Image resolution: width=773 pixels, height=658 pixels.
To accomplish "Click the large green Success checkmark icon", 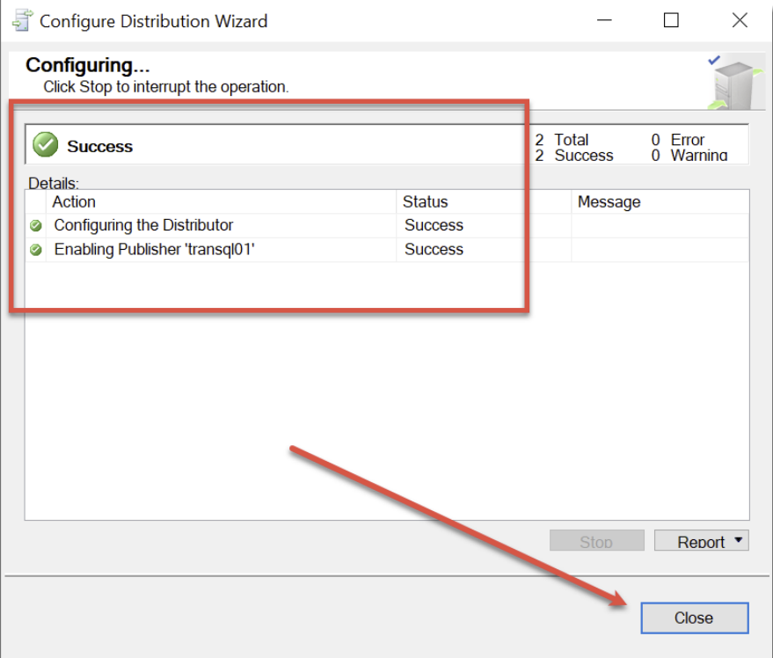I will coord(46,145).
